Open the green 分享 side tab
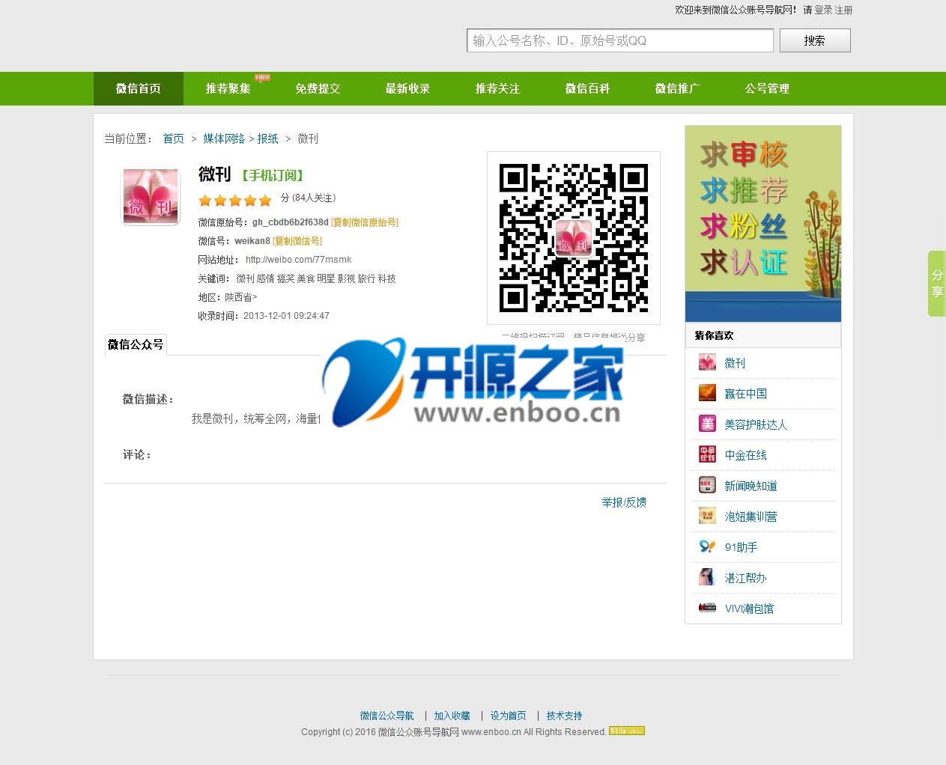The width and height of the screenshot is (946, 765). click(x=937, y=284)
